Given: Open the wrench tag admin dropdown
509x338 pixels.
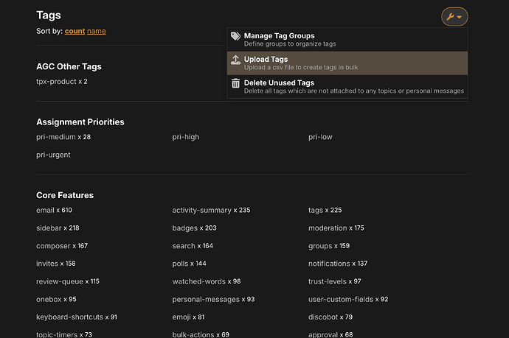Looking at the screenshot, I should (x=454, y=16).
